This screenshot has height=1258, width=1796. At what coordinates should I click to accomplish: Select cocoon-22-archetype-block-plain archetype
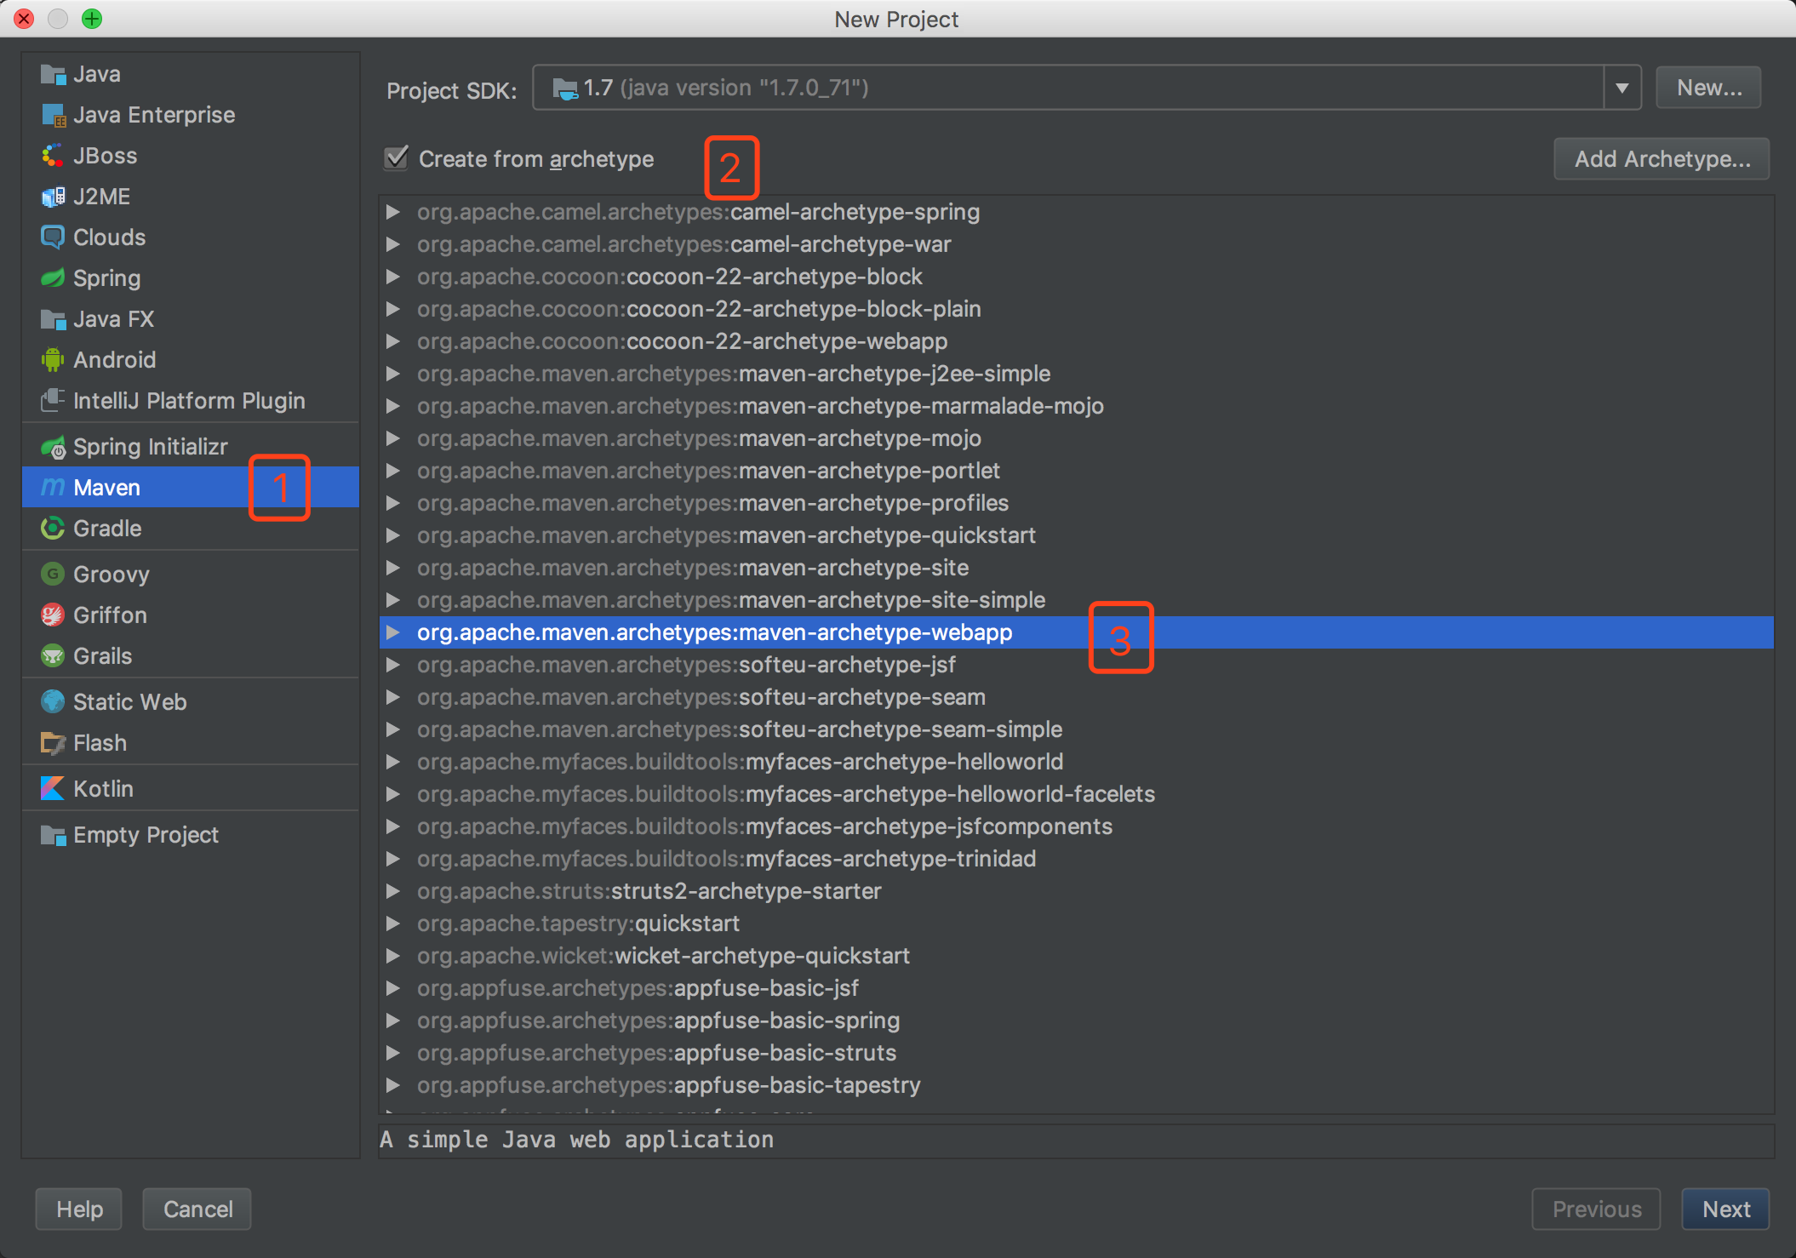point(699,309)
